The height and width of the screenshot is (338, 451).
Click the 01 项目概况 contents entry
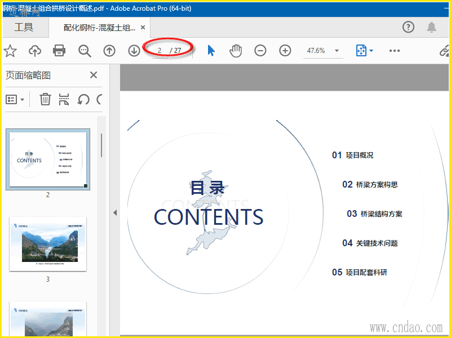pyautogui.click(x=352, y=155)
